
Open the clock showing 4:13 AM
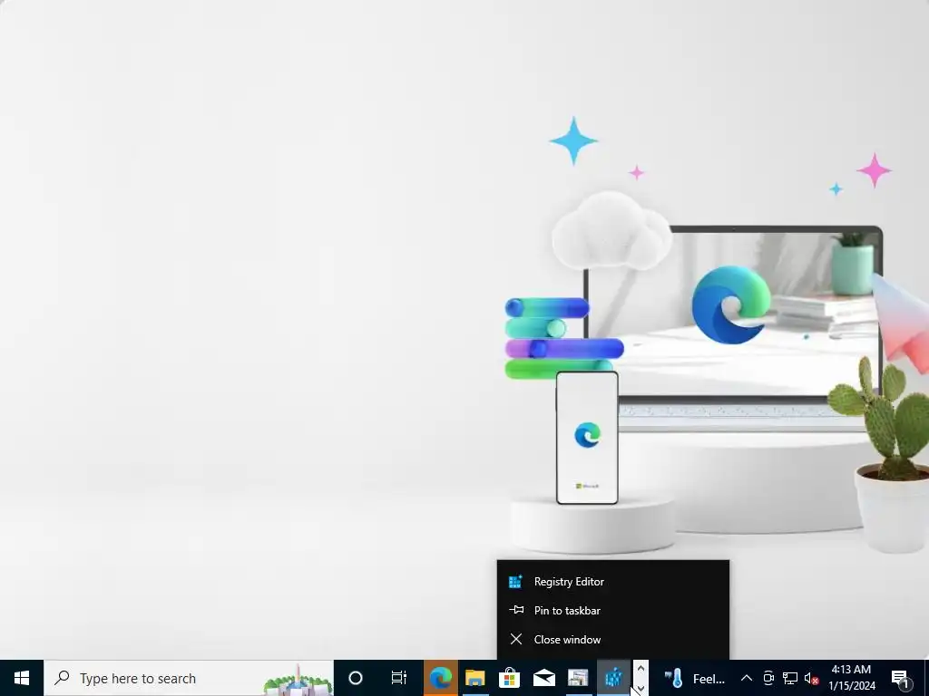[x=851, y=678]
